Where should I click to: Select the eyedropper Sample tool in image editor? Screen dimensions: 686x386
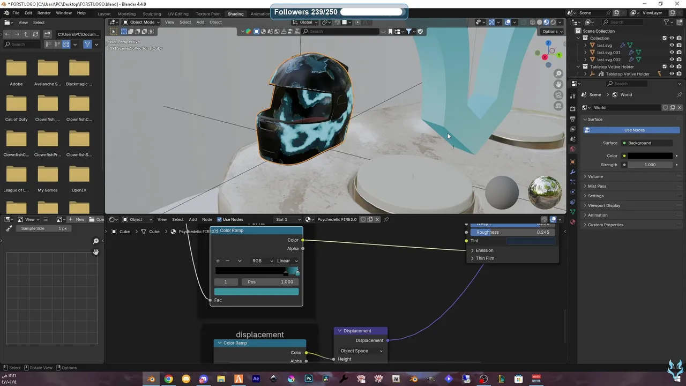point(9,228)
